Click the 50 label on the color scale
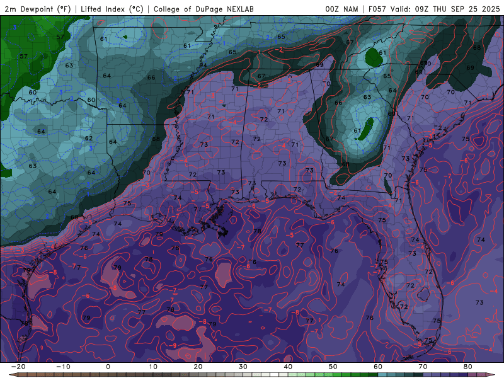The image size is (504, 378). pos(333,367)
